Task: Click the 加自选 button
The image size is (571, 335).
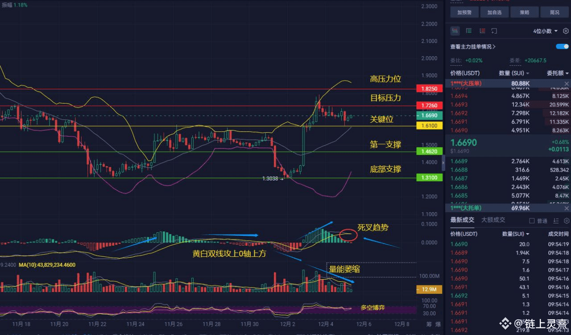Action: click(x=494, y=12)
